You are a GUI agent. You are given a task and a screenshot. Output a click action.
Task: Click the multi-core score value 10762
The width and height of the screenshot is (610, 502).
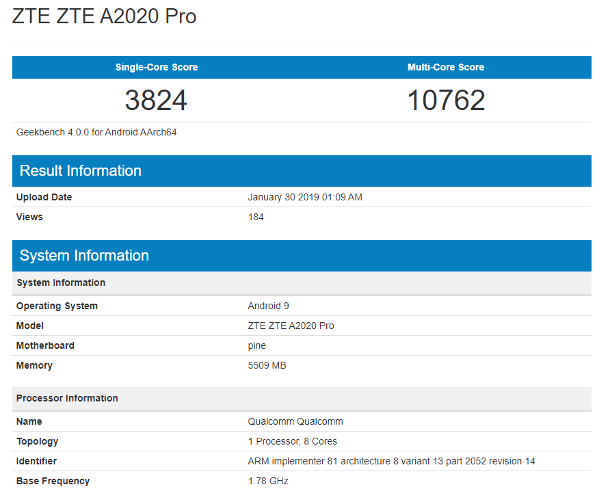(x=446, y=101)
